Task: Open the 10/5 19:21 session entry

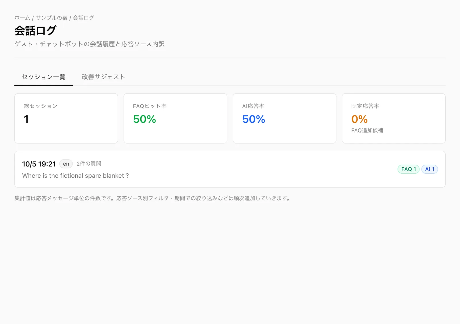Action: click(x=230, y=169)
